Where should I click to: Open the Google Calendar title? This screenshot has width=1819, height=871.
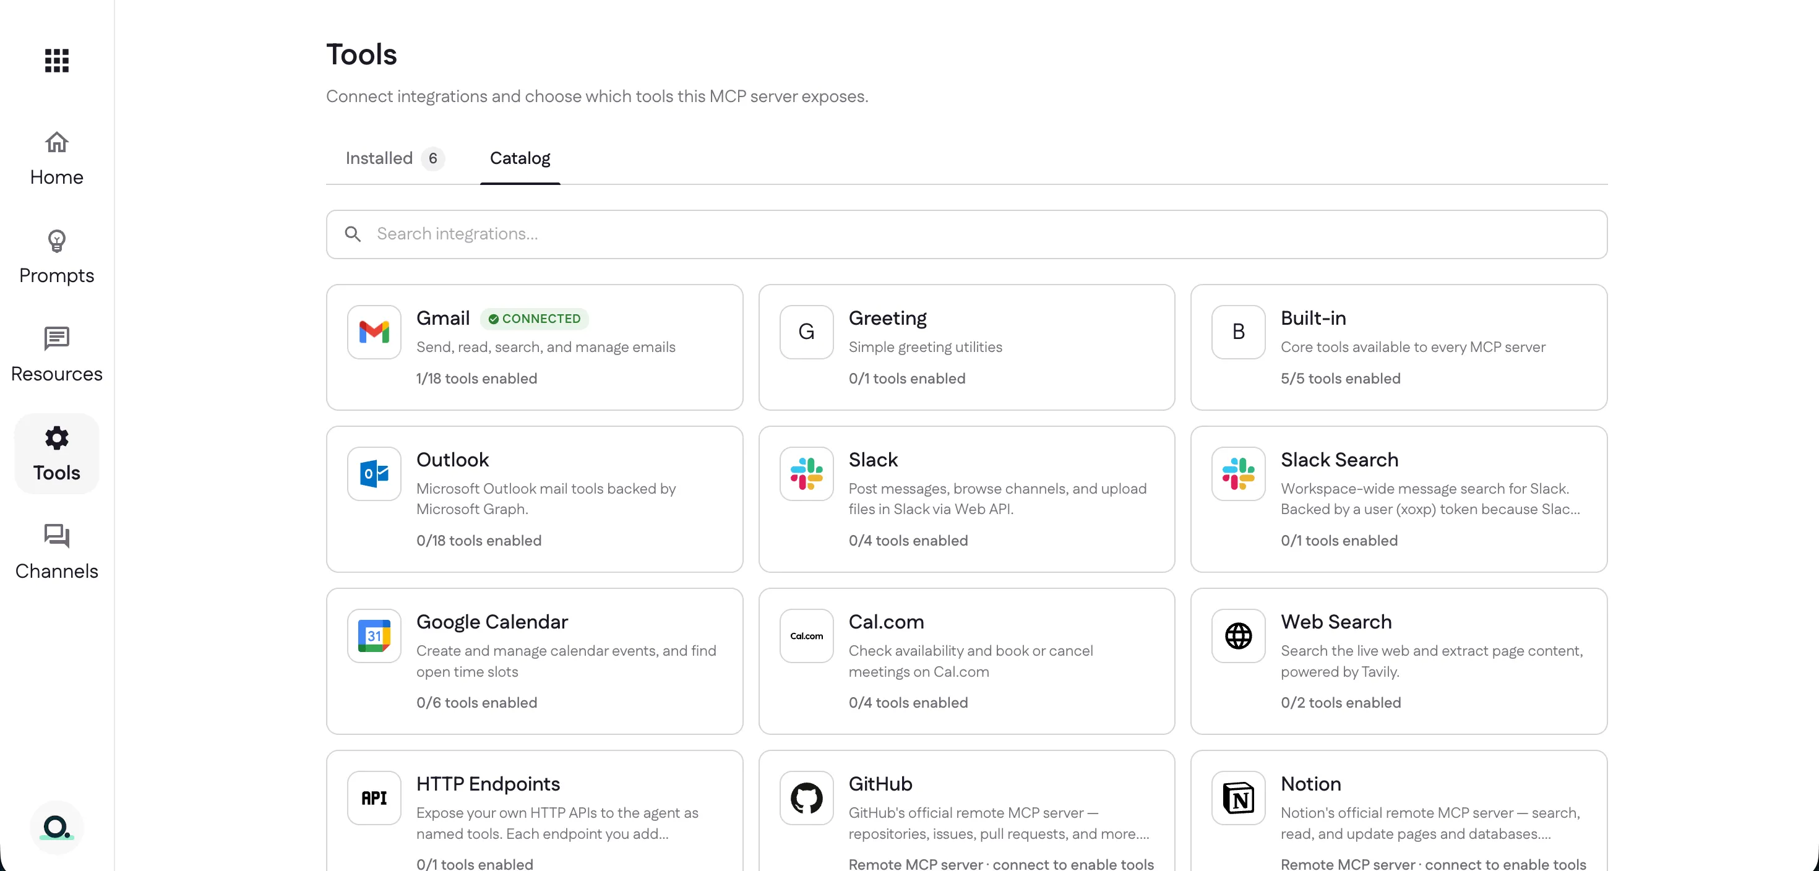pos(492,622)
